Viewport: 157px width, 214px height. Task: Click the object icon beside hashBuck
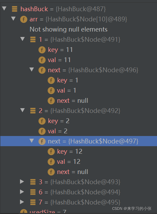click(15, 9)
